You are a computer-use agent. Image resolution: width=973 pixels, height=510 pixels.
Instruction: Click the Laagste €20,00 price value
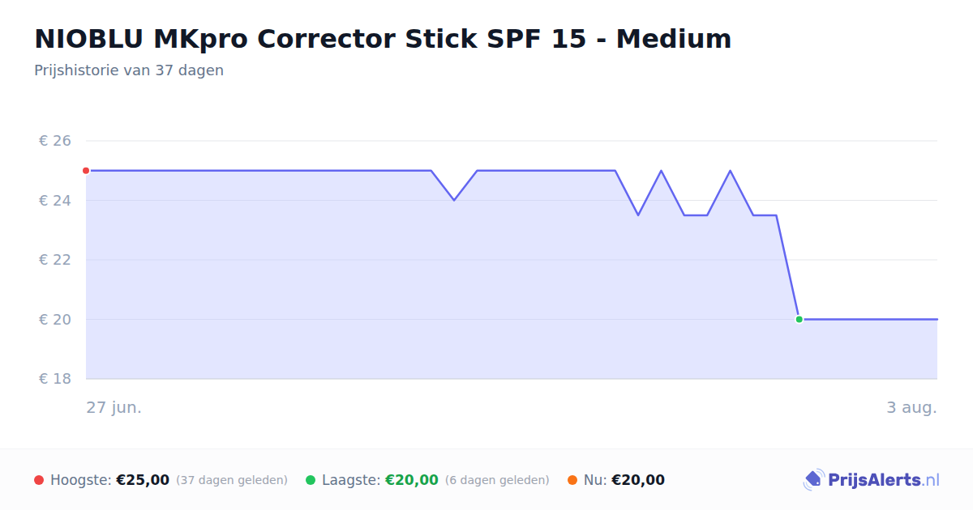point(412,480)
